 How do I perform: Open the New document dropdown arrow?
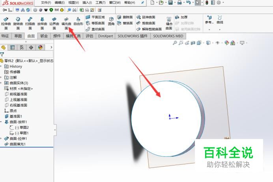pyautogui.click(x=157, y=2)
